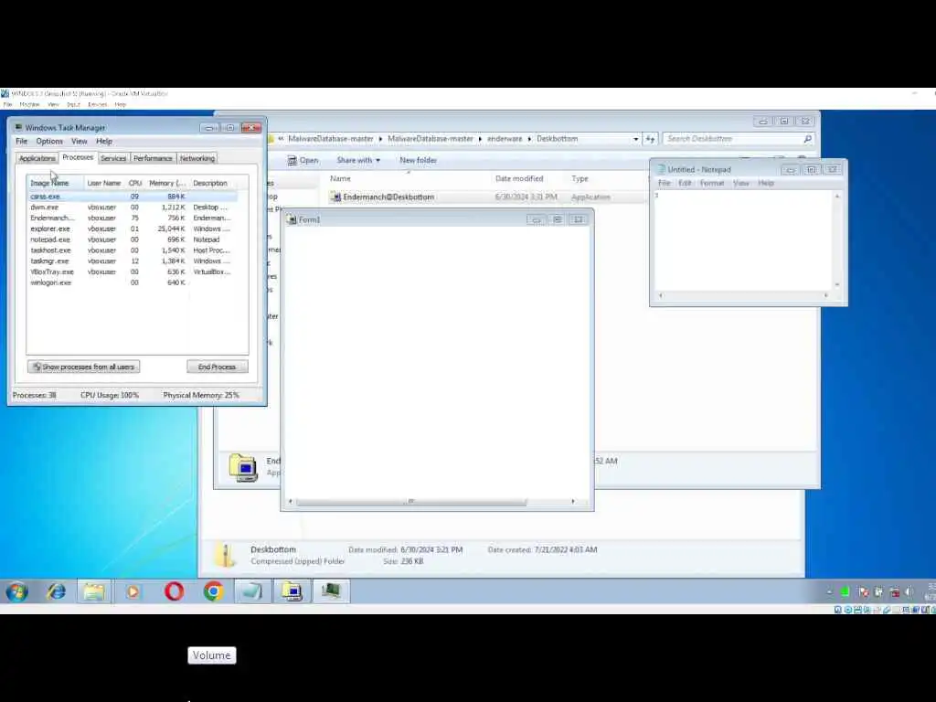Click the Task Manager title bar icon

18,127
